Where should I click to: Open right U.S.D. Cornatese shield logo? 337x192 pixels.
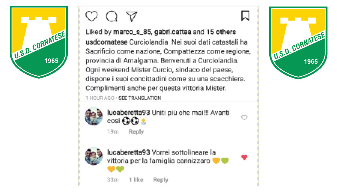pos(298,43)
